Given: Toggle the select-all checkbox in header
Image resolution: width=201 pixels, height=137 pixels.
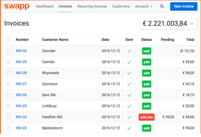Looking at the screenshot, I should 9,40.
